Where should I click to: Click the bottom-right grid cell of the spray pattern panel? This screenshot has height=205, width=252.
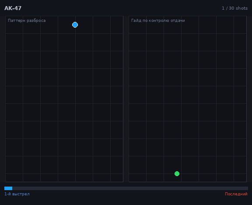(117, 178)
